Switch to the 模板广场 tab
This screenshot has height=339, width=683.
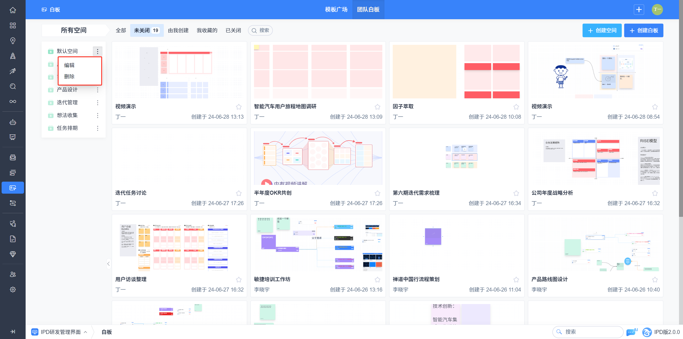tap(336, 10)
